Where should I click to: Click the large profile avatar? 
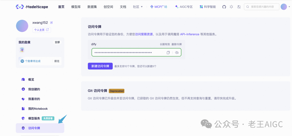[22, 26]
